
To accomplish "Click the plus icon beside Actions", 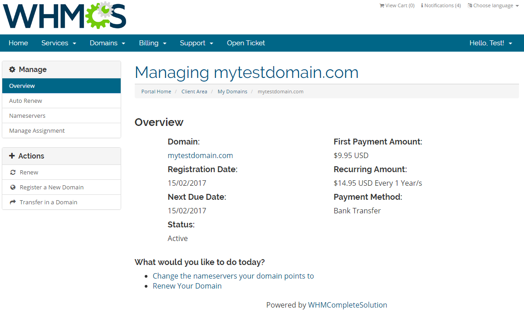I will click(11, 156).
